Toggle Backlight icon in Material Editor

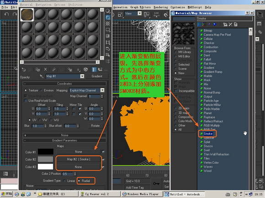108,17
